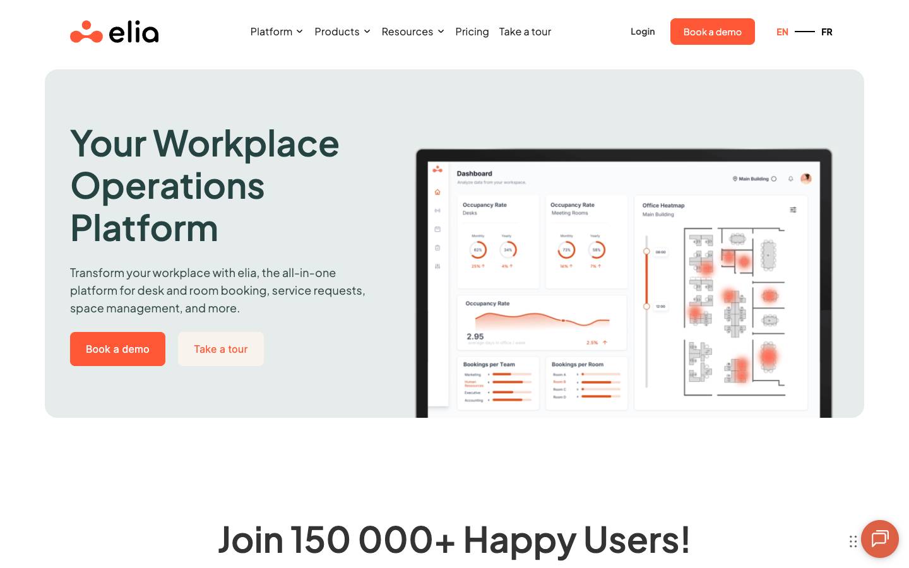909x568 pixels.
Task: Click the Book a demo button in the header
Action: pos(713,32)
